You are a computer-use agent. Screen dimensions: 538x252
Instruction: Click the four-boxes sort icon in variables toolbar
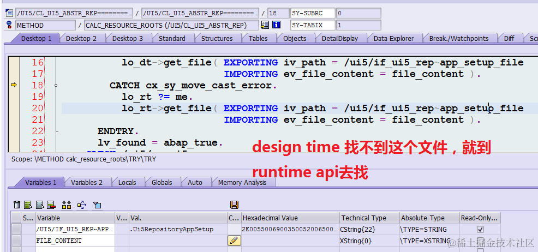coord(67,205)
